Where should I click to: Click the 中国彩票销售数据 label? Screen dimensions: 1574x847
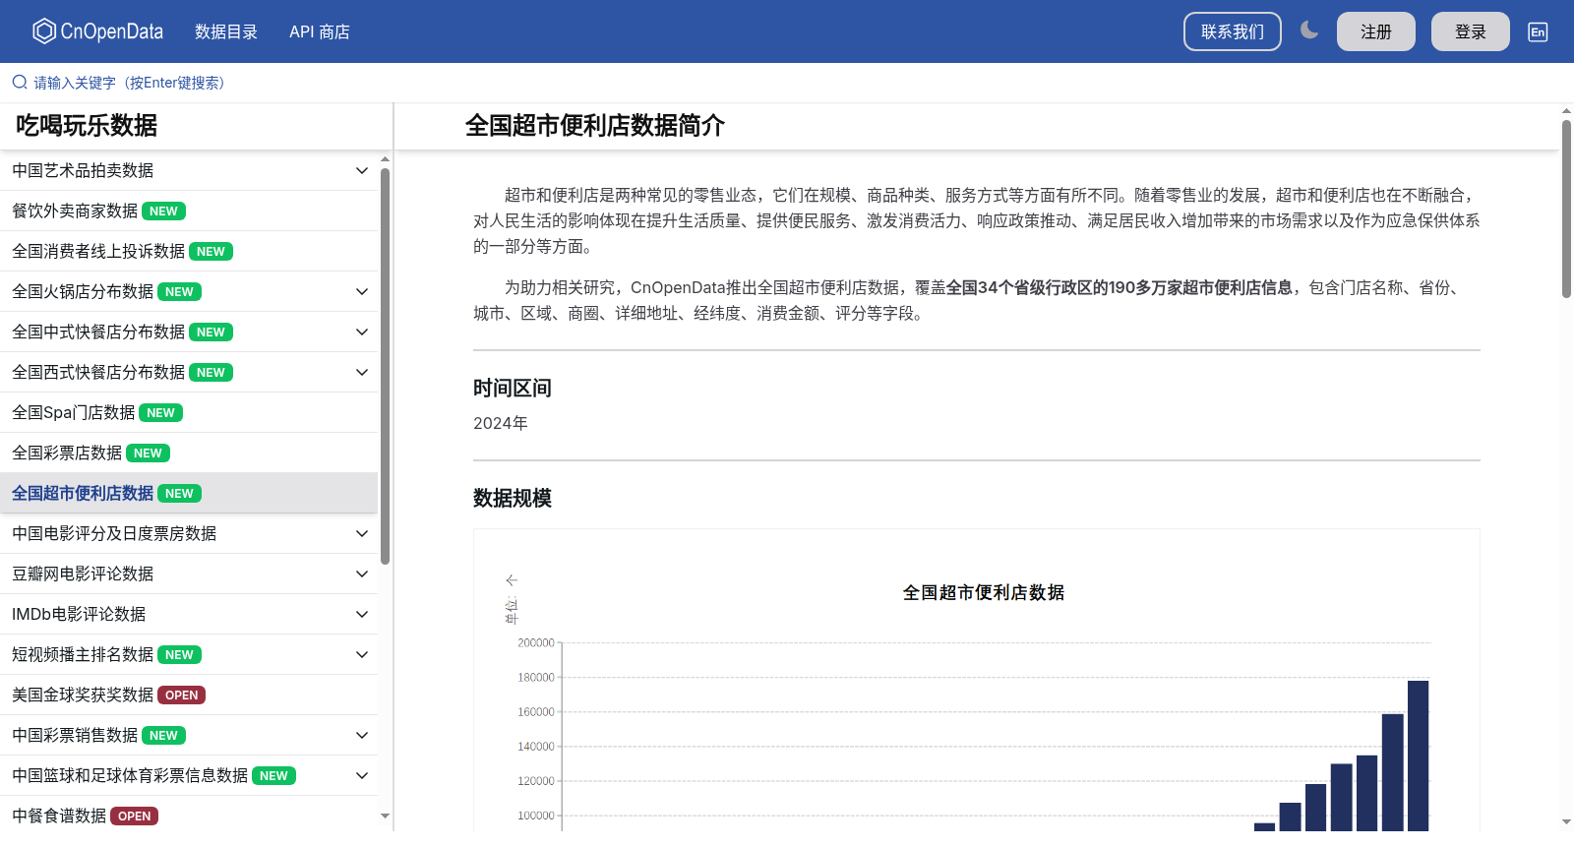pos(75,735)
